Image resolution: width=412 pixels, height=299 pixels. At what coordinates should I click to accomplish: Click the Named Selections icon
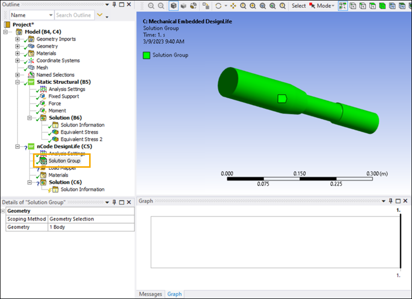(x=31, y=75)
